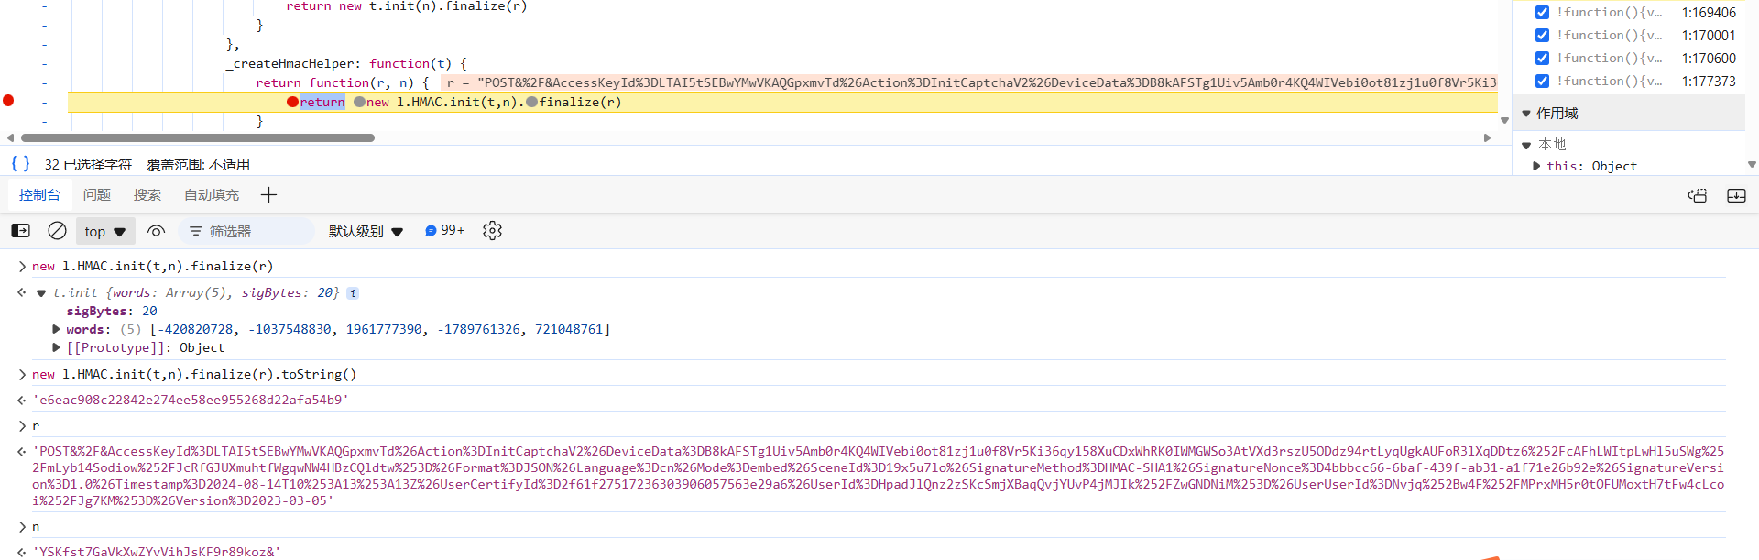1759x560 pixels.
Task: Click the inline breakpoint marker before return
Action: [292, 102]
